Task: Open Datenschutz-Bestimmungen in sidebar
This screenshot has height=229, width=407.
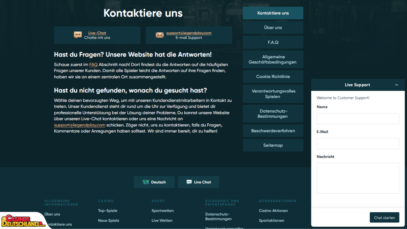Action: pos(273,114)
